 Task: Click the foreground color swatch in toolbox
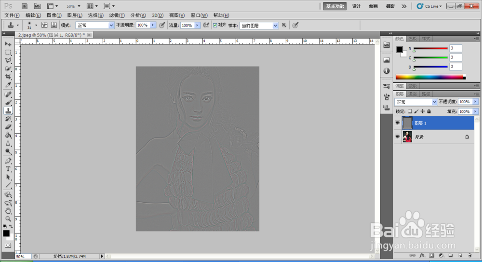point(6,234)
